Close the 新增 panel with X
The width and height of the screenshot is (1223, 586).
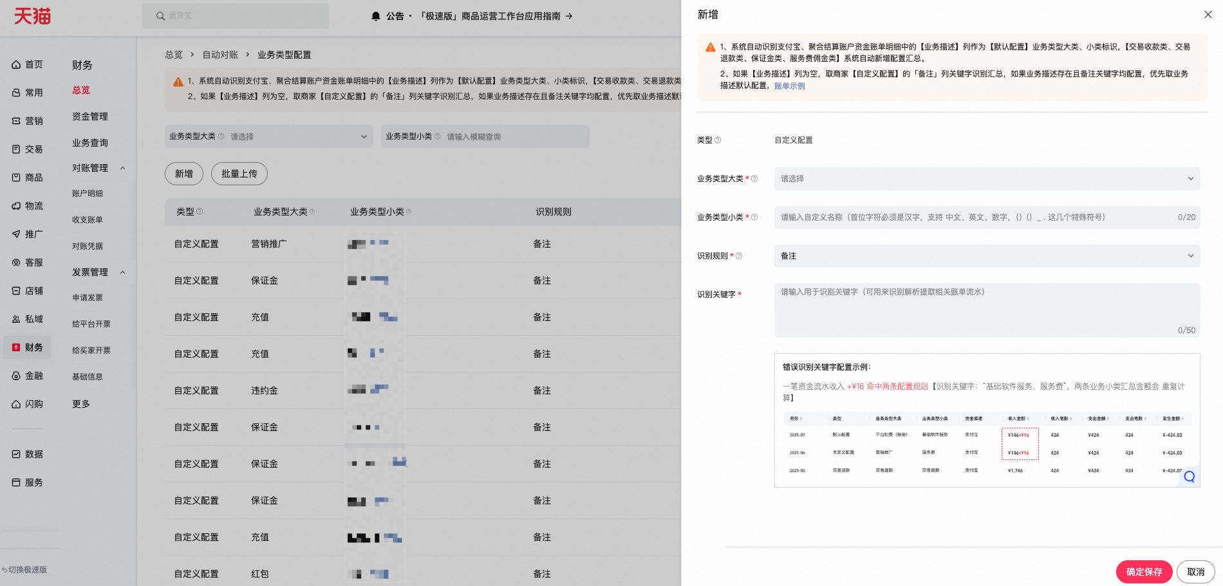[1208, 14]
